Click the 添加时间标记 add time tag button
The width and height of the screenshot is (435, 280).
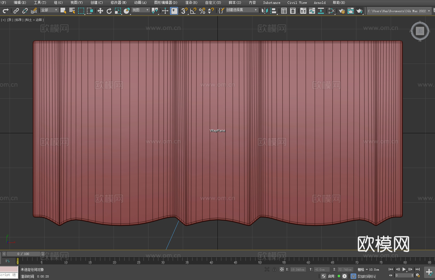pyautogui.click(x=367, y=276)
